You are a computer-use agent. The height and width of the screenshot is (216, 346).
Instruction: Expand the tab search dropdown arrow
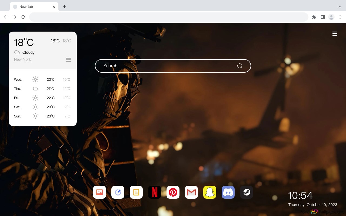[340, 7]
